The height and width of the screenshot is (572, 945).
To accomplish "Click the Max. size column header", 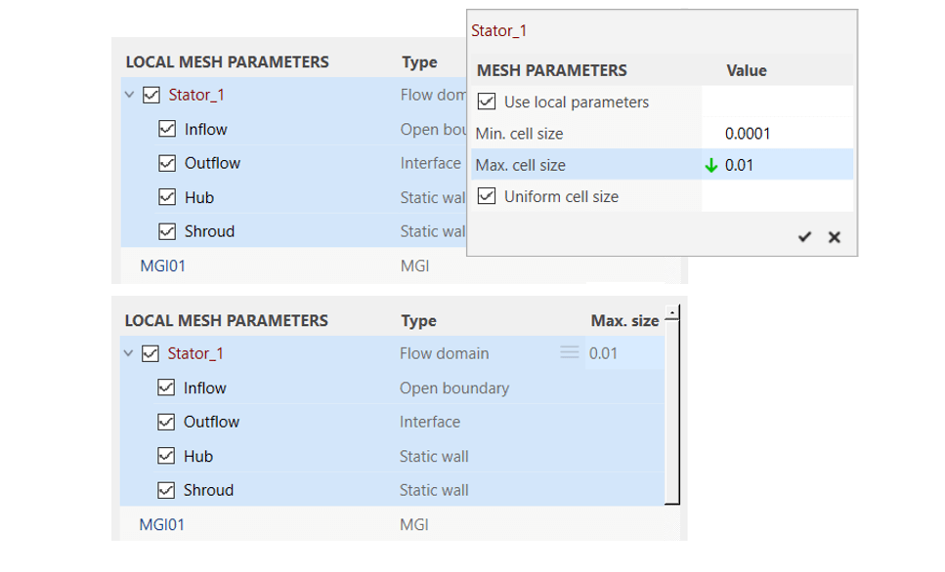I will 624,321.
